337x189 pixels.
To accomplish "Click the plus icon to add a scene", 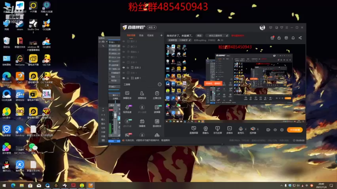I will point(161,35).
